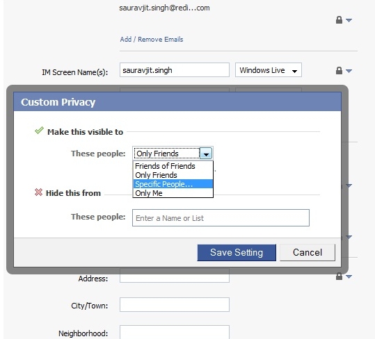Focus the Enter a Name or List field
Screen dimensions: 375x339
221,217
